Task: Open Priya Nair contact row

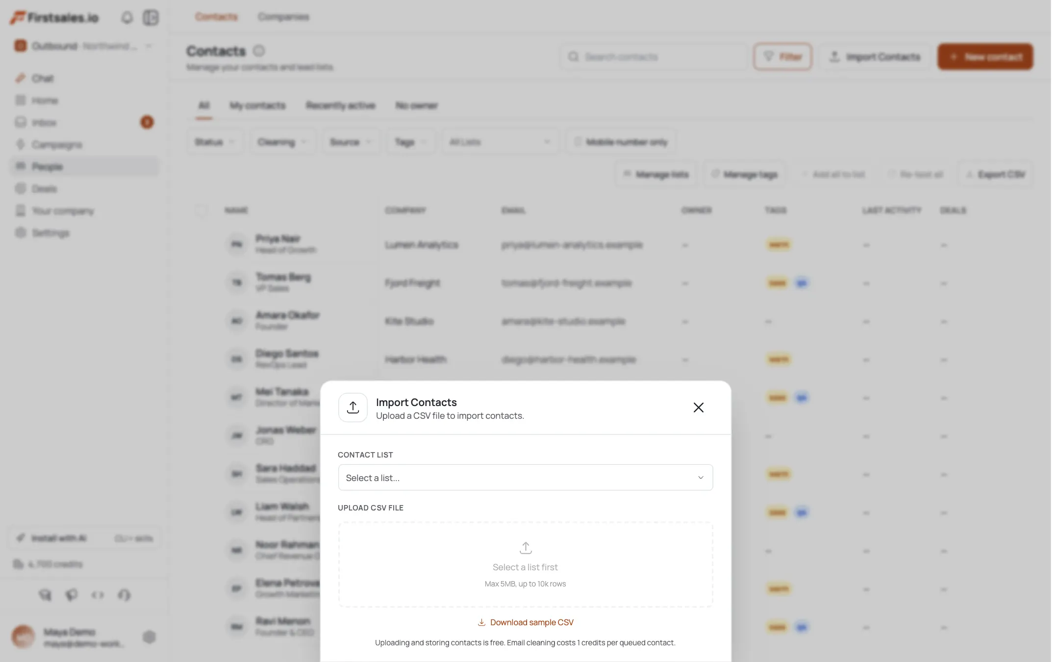Action: (x=609, y=244)
